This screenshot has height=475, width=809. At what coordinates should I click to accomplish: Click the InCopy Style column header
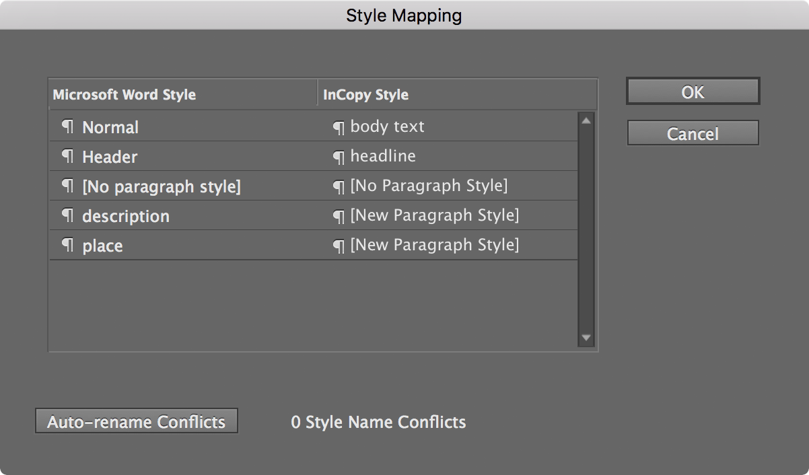[x=365, y=95]
